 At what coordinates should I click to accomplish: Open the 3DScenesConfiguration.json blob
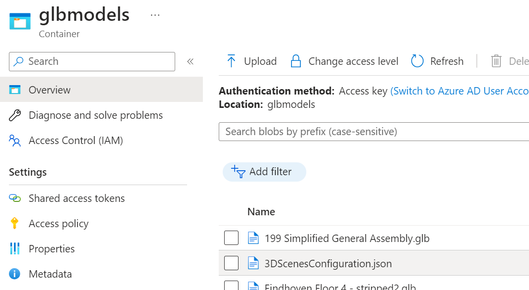pos(328,264)
